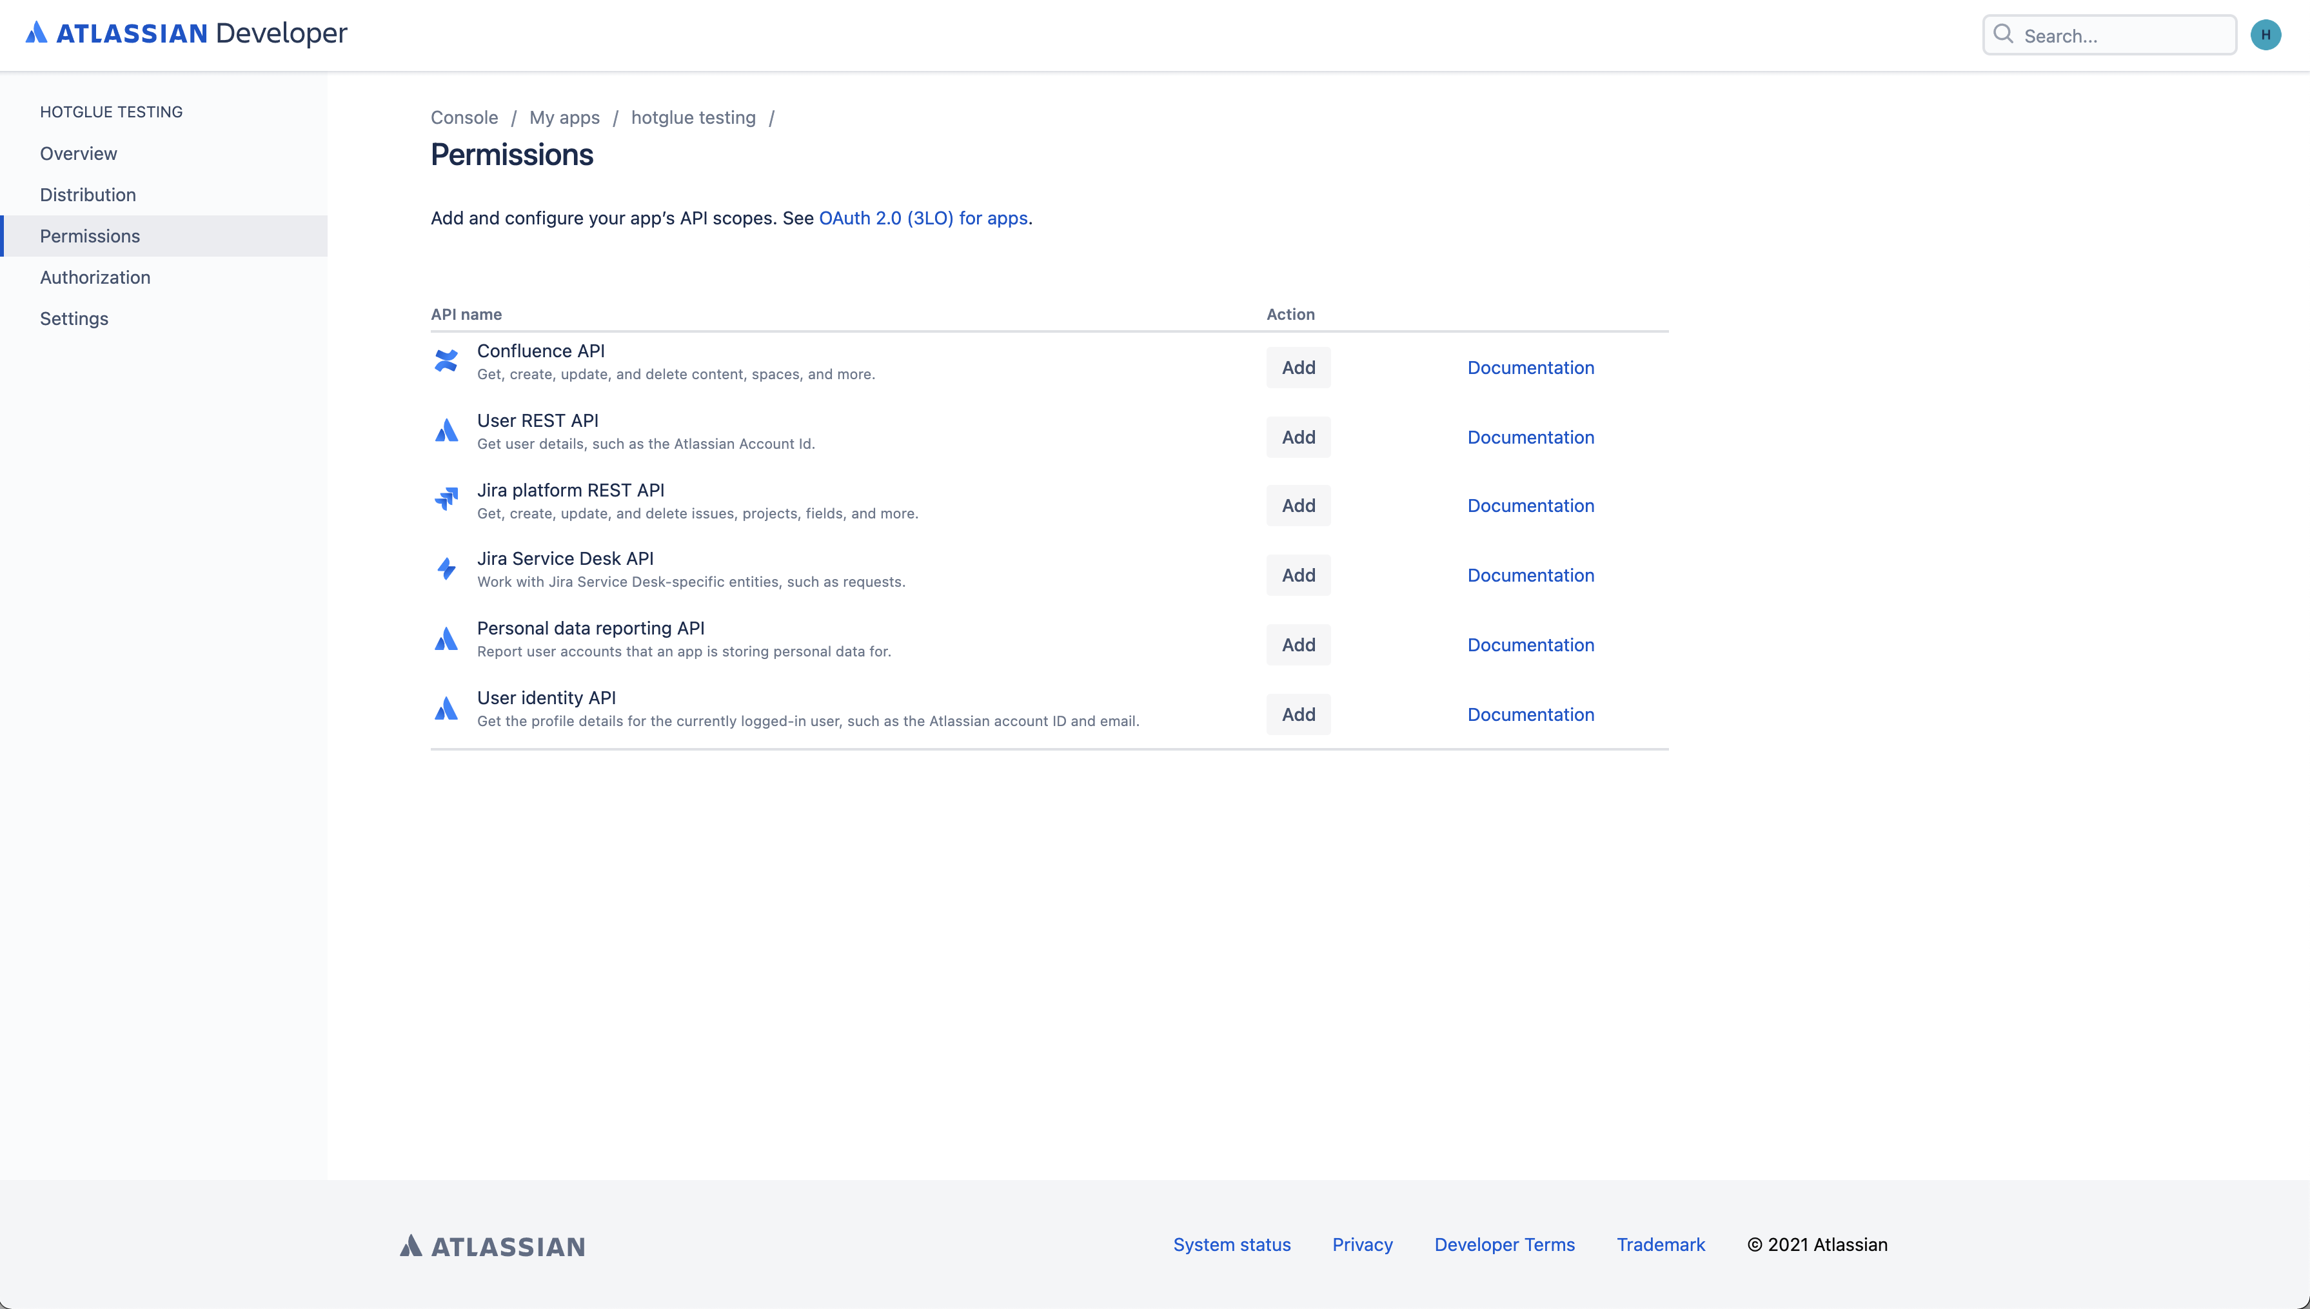Click the Personal data reporting API icon
Image resolution: width=2310 pixels, height=1309 pixels.
(x=446, y=639)
